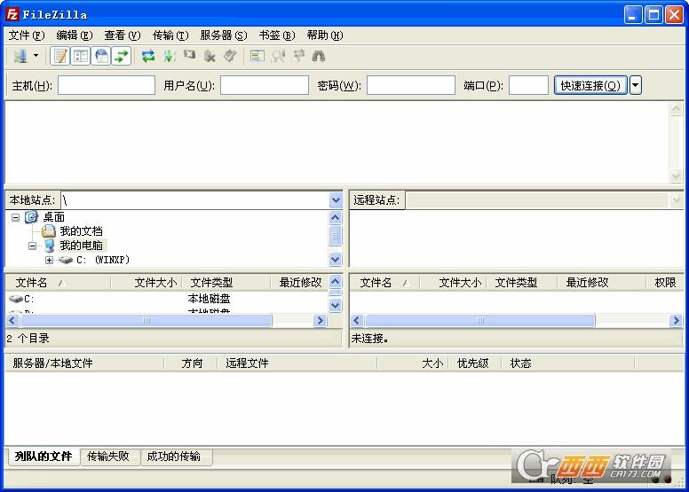Select 我的文档 in local tree

click(x=81, y=230)
